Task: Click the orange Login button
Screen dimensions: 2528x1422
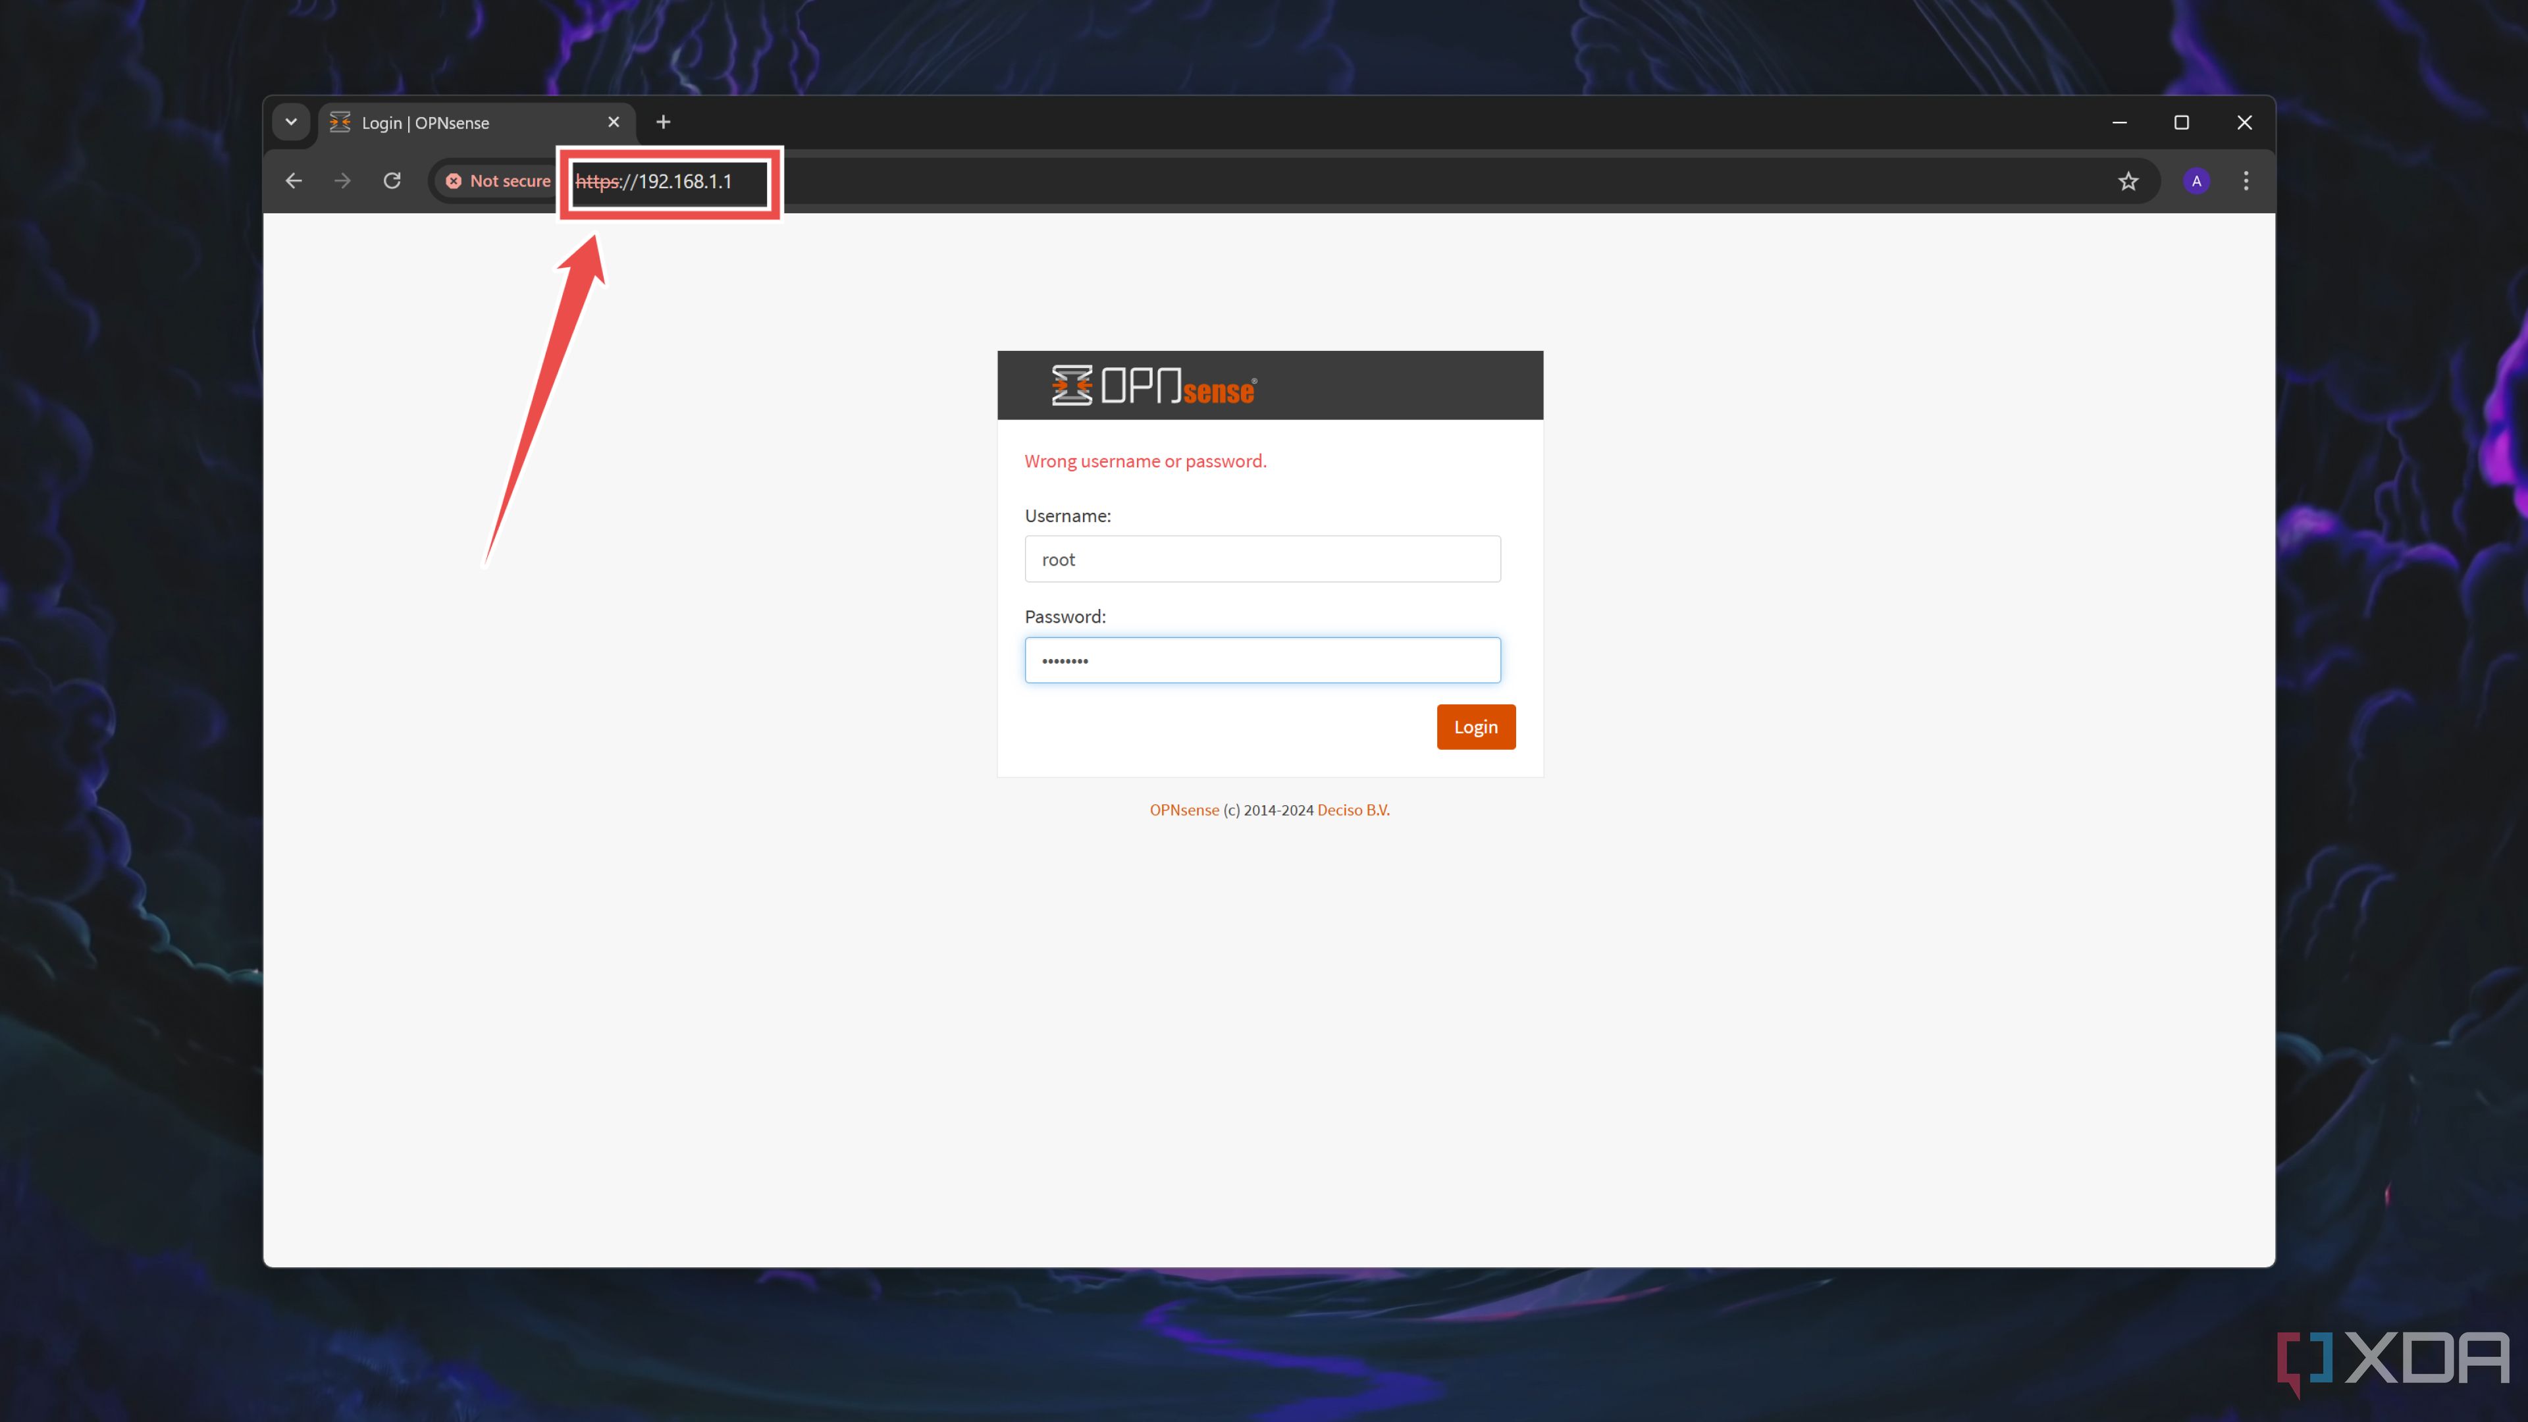Action: pyautogui.click(x=1476, y=726)
